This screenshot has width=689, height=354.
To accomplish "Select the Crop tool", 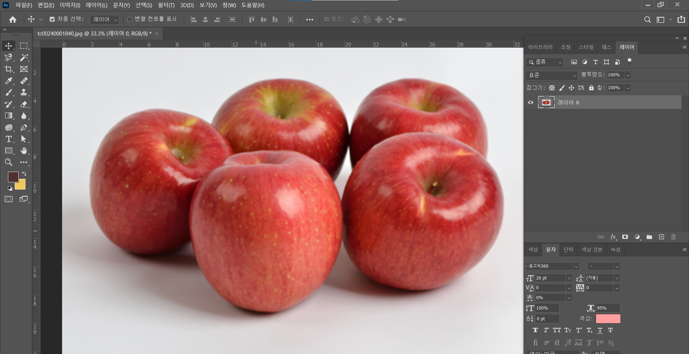I will (x=9, y=69).
